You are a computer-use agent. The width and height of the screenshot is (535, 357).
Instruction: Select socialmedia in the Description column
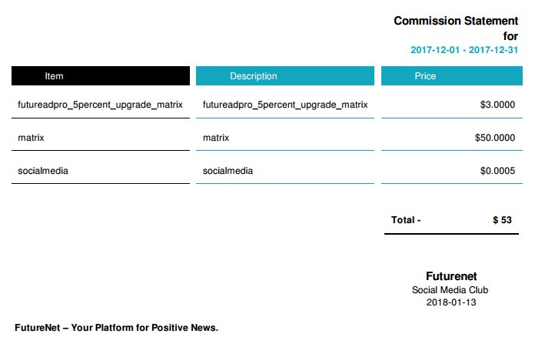(228, 171)
